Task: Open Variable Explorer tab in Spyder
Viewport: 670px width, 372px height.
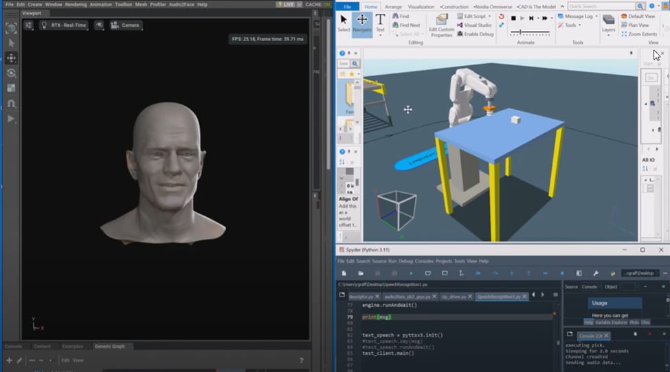Action: [x=611, y=323]
